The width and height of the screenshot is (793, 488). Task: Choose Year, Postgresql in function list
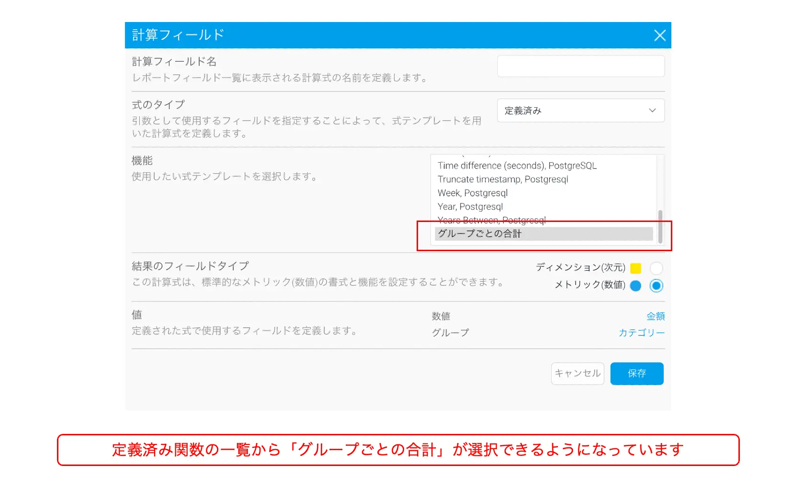pos(470,207)
